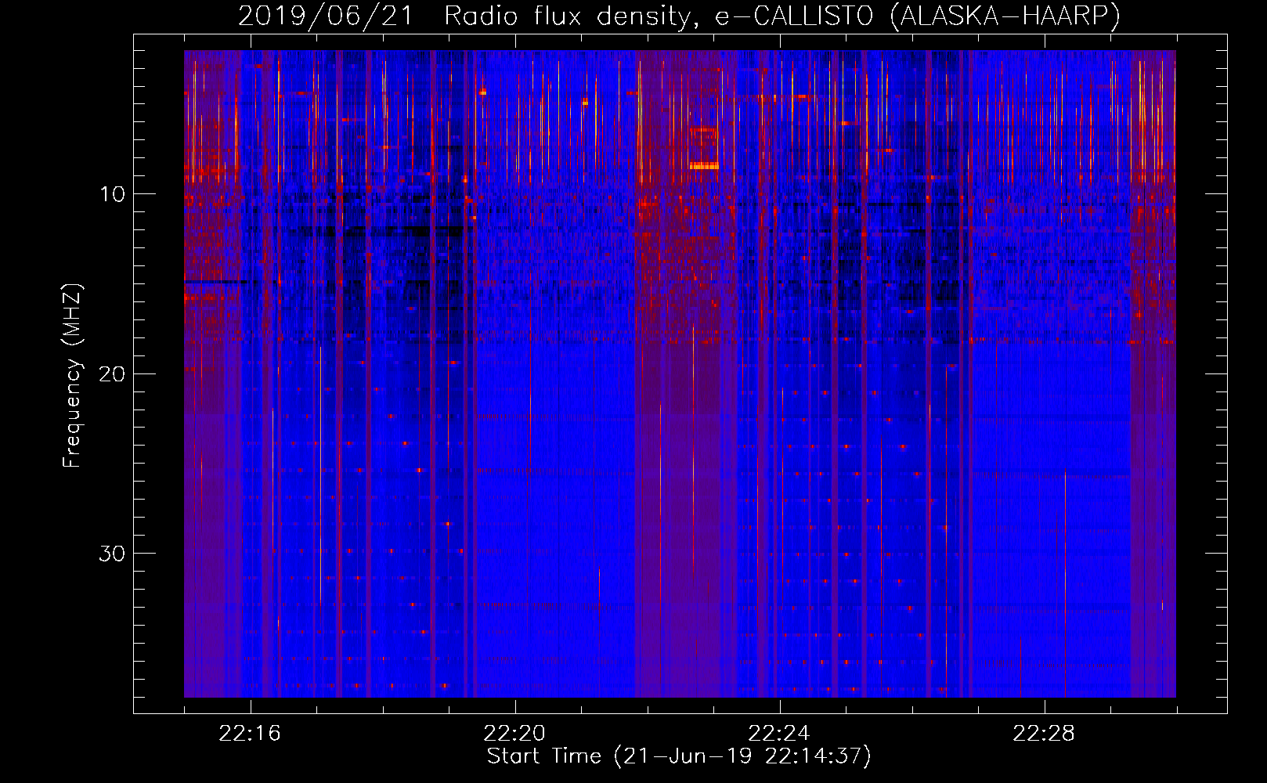1267x783 pixels.
Task: Click the 22:20 time tick label
Action: coord(514,734)
